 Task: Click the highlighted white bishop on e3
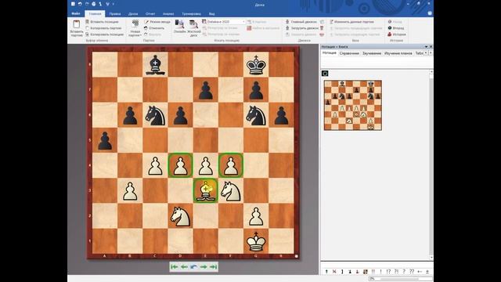(x=205, y=190)
